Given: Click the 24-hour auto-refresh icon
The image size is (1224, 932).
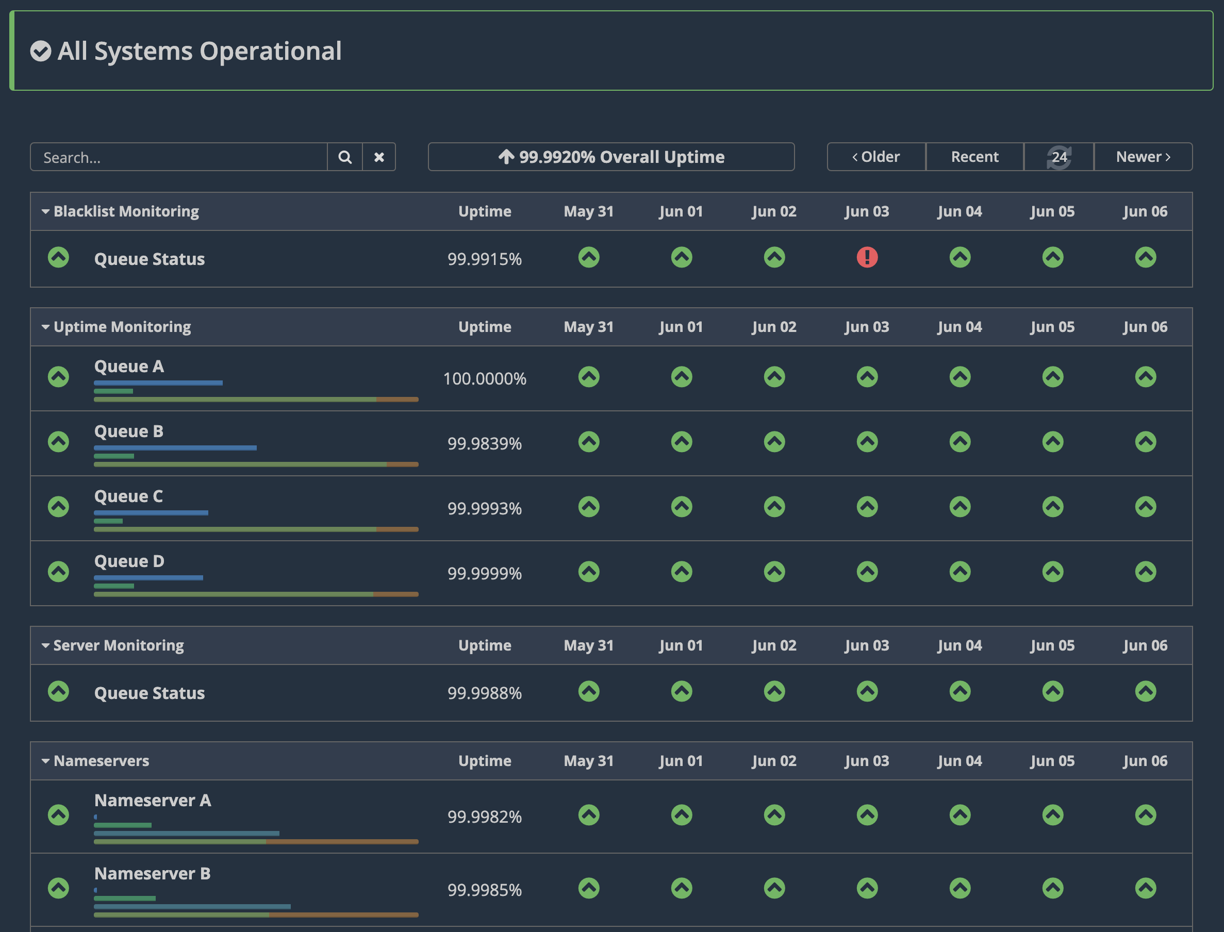Looking at the screenshot, I should click(x=1058, y=157).
